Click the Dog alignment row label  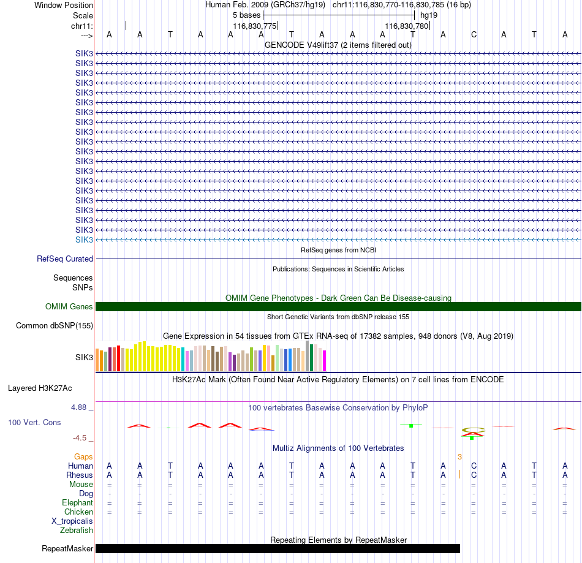point(86,494)
